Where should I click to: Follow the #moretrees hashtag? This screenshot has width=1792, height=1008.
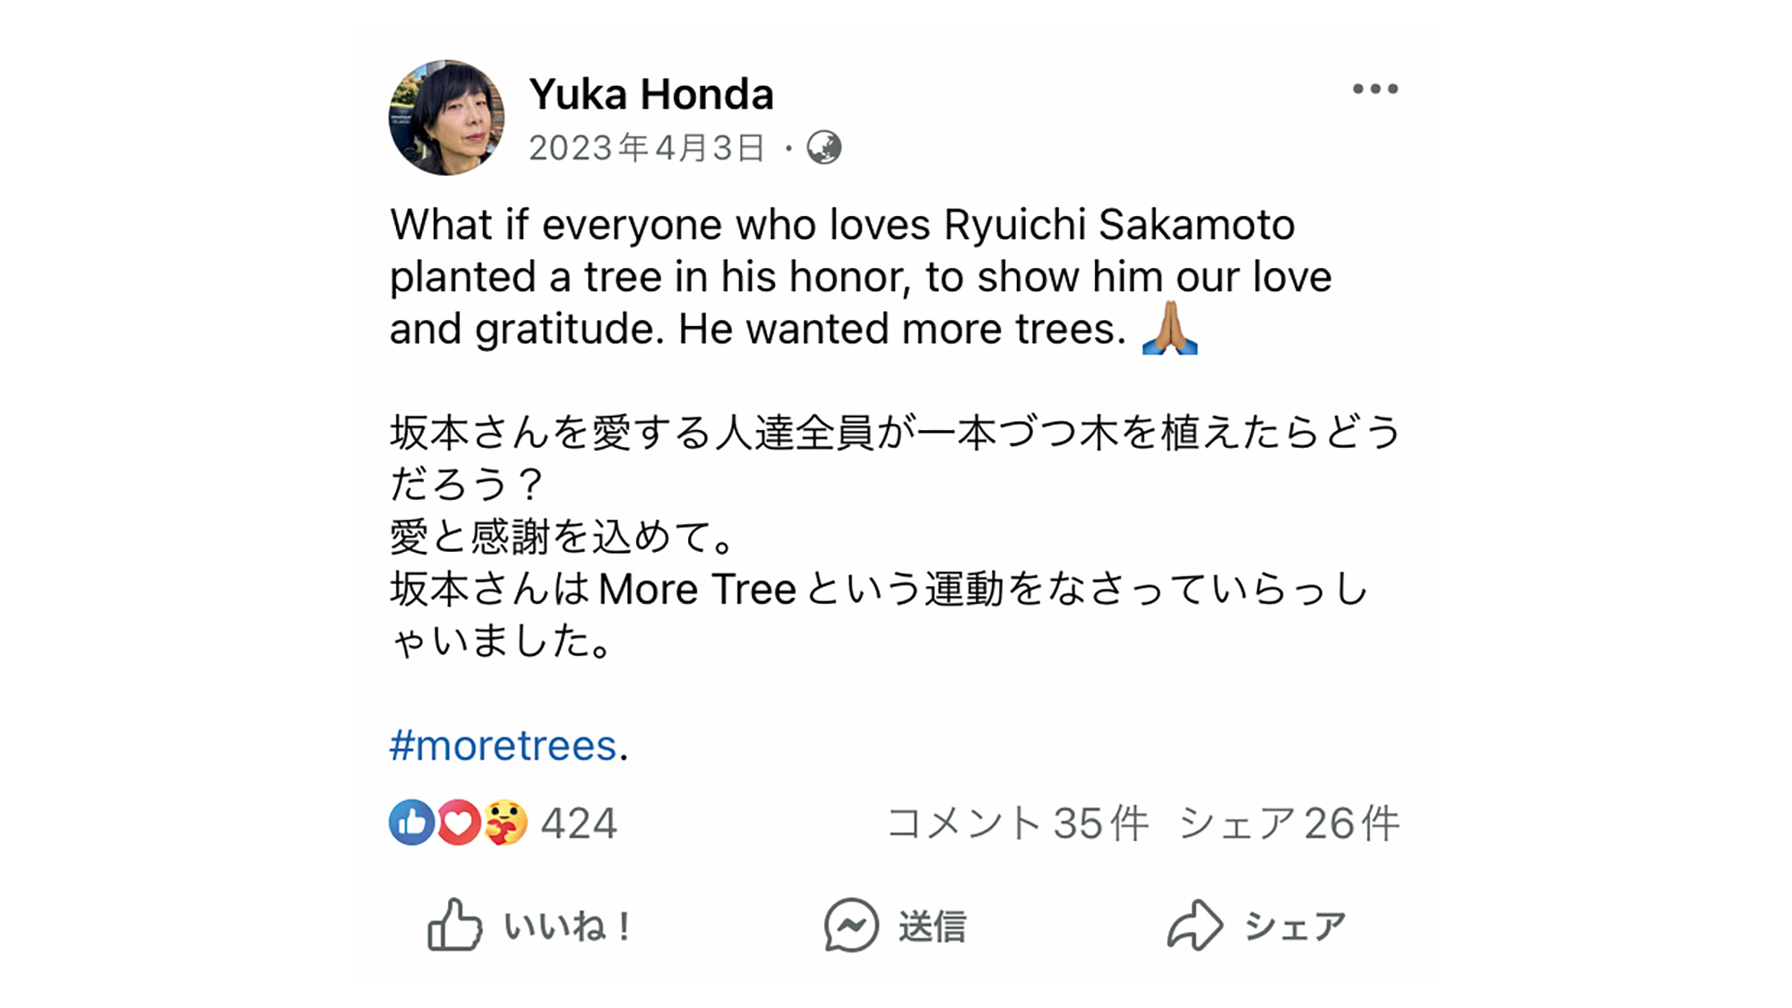[x=503, y=745]
